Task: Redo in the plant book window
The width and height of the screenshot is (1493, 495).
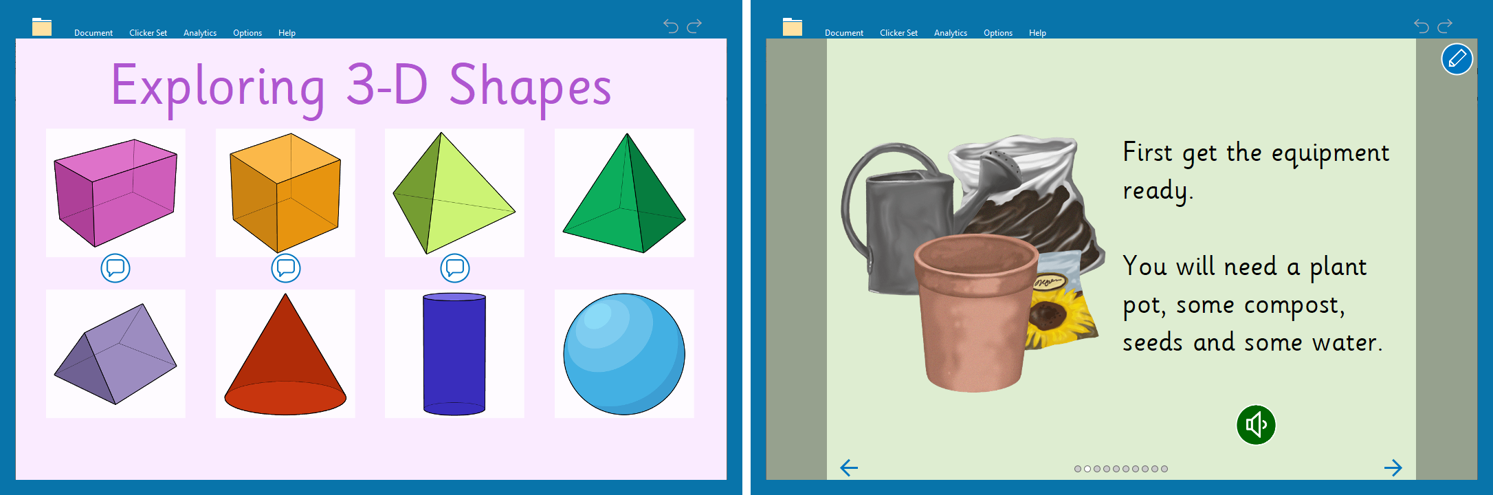Action: click(1445, 26)
